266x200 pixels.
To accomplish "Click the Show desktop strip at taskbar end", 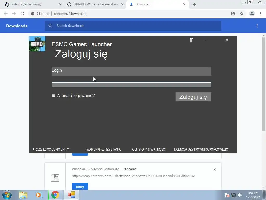I will pyautogui.click(x=264, y=195).
